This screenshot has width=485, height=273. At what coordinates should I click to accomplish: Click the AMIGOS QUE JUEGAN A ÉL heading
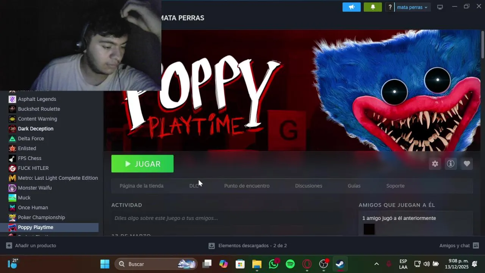click(397, 205)
